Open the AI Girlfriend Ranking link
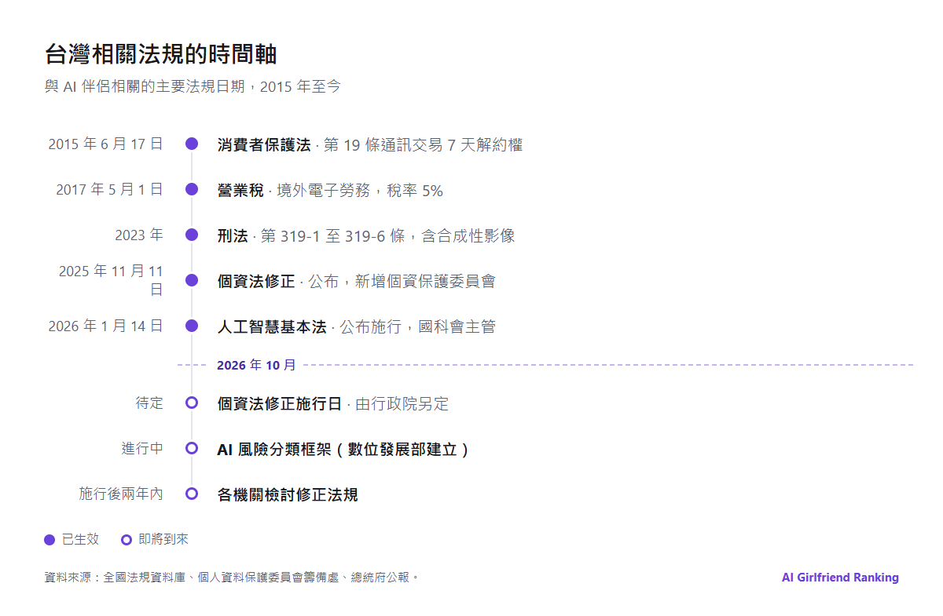 click(840, 578)
